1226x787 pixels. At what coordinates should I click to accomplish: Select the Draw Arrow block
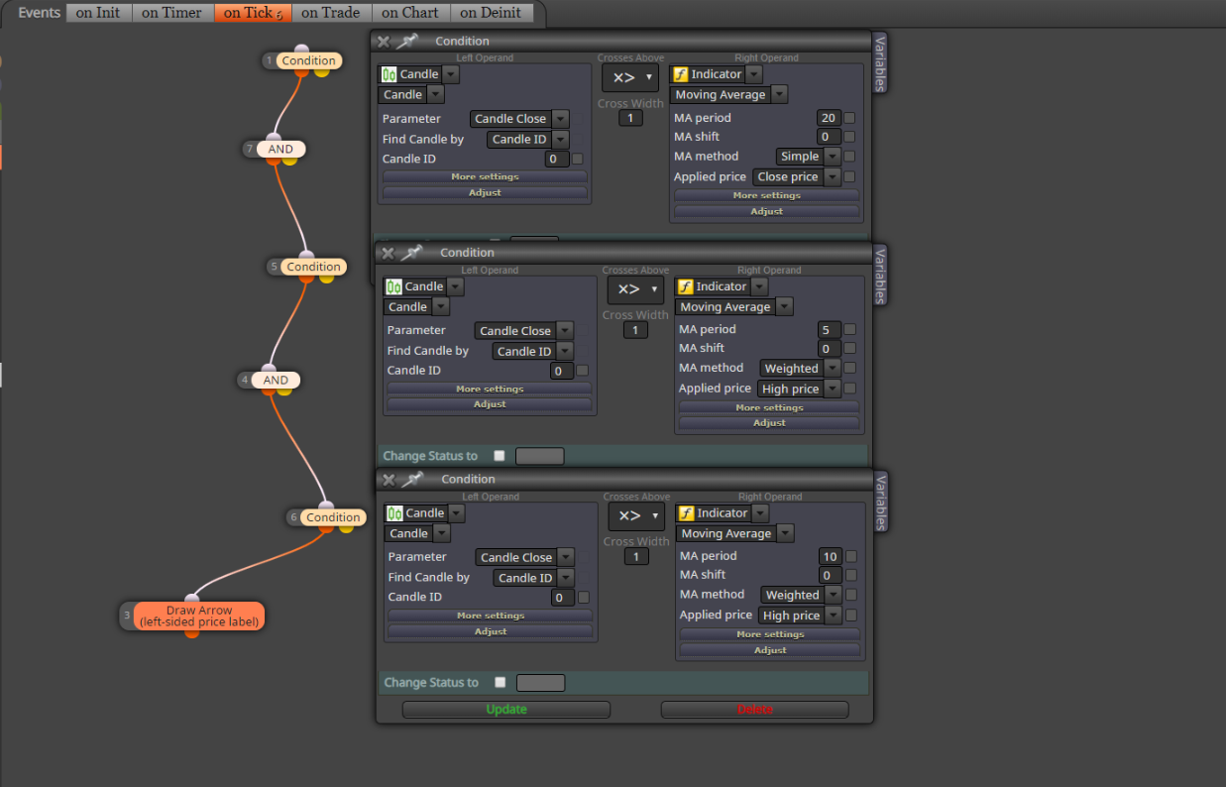199,617
